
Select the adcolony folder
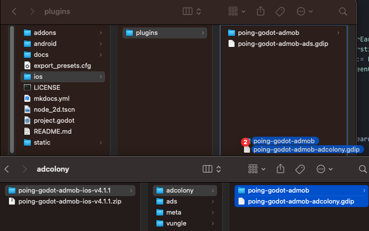(185, 191)
